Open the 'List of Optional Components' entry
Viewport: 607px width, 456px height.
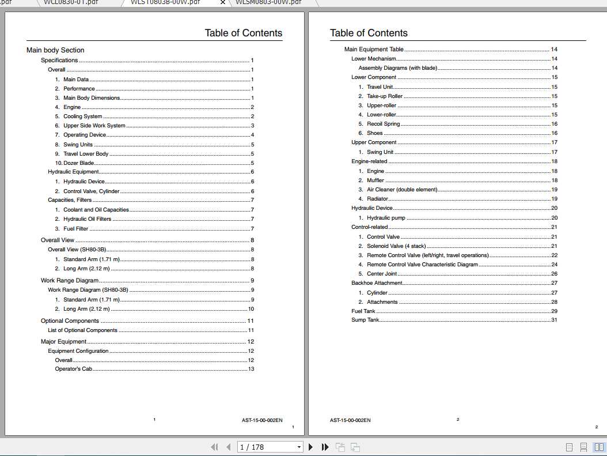151,330
